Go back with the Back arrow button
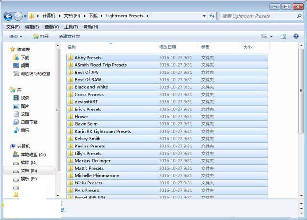The width and height of the screenshot is (307, 220). pos(8,16)
